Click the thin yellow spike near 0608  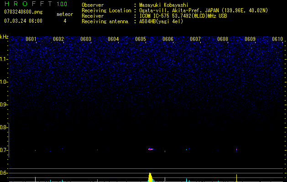pyautogui.click(x=236, y=177)
